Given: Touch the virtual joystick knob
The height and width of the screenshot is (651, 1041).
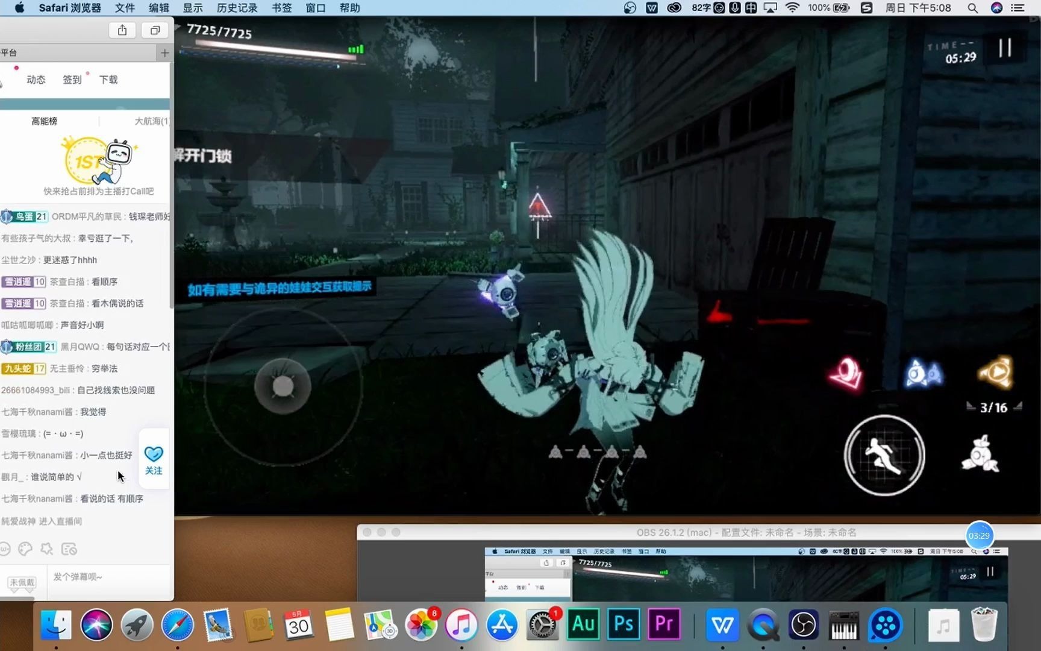Looking at the screenshot, I should (x=283, y=386).
